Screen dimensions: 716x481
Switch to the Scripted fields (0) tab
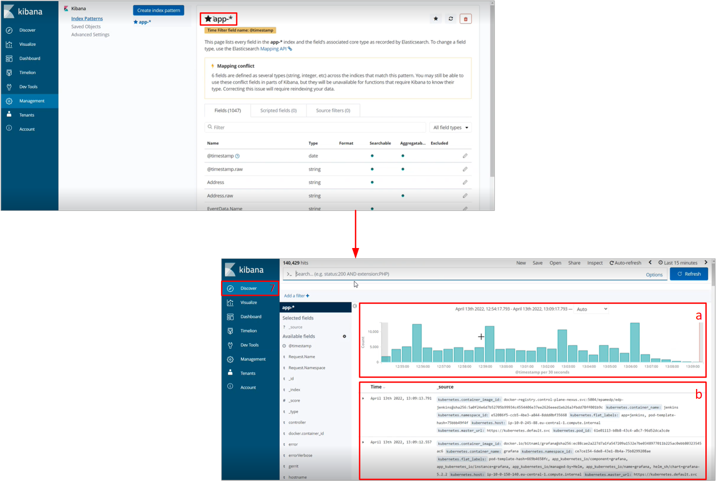coord(279,110)
